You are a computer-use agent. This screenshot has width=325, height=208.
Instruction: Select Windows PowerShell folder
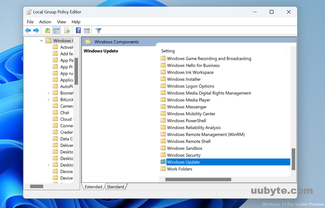[186, 121]
